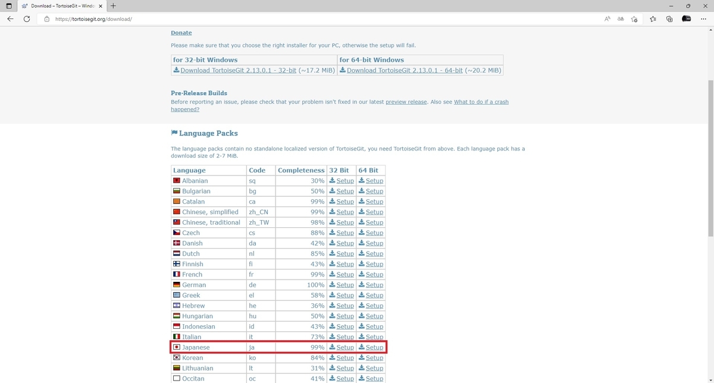Click 32 Bit Setup for Albanian

(342, 181)
